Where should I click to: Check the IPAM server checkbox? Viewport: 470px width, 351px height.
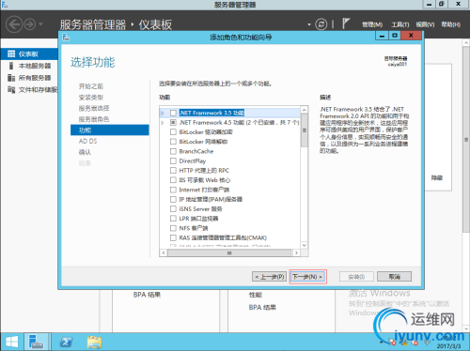click(173, 199)
